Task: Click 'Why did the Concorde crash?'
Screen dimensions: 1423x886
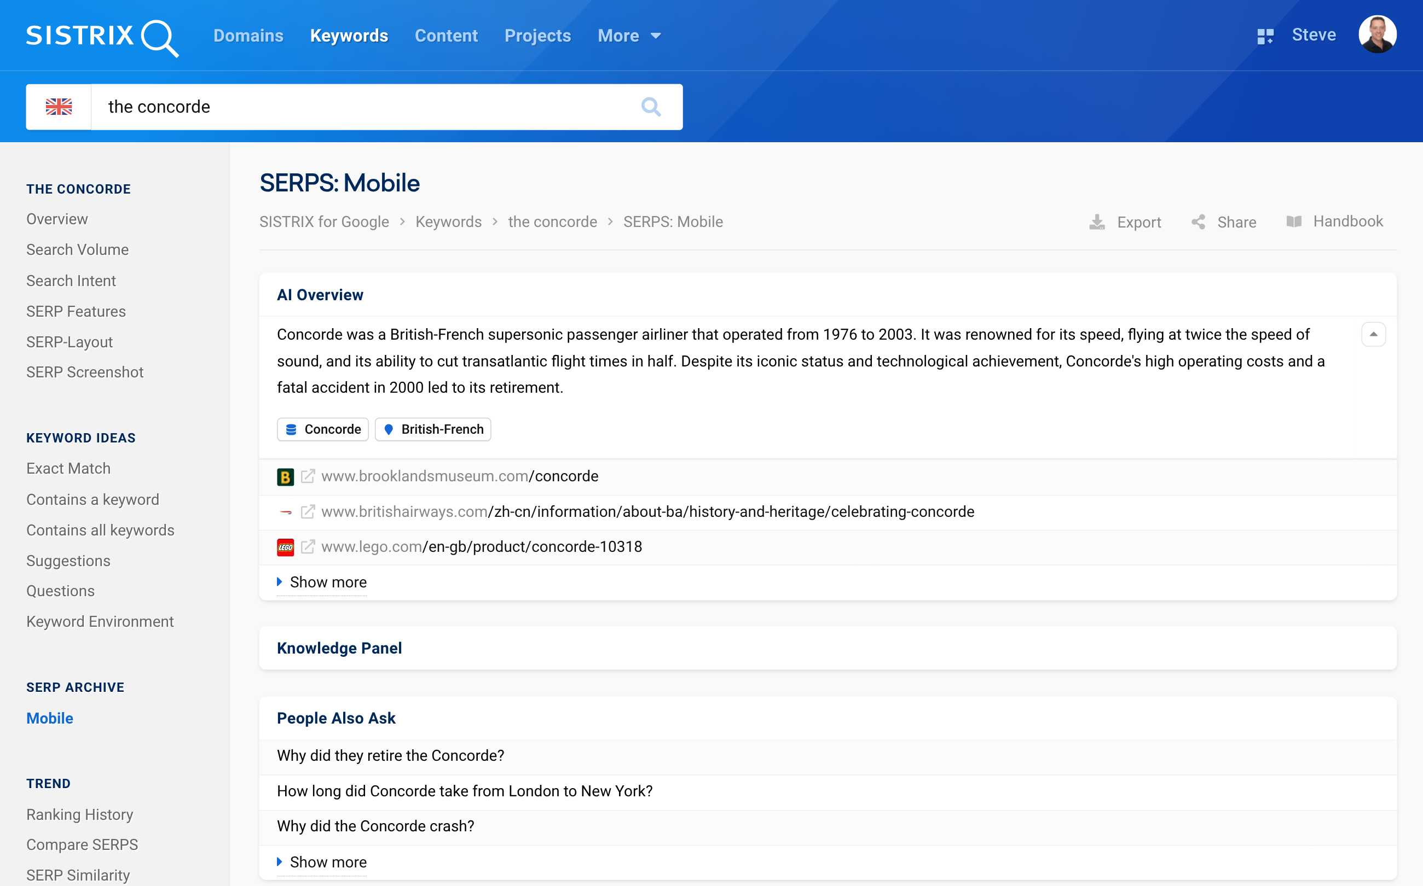Action: 375,826
